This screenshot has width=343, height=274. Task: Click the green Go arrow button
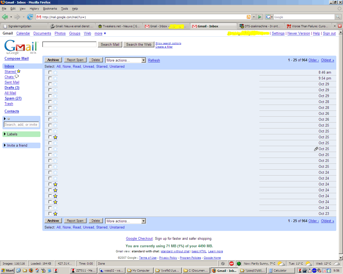click(x=259, y=17)
